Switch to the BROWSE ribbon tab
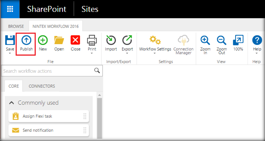Viewport: 265px width, 141px height. (x=16, y=26)
